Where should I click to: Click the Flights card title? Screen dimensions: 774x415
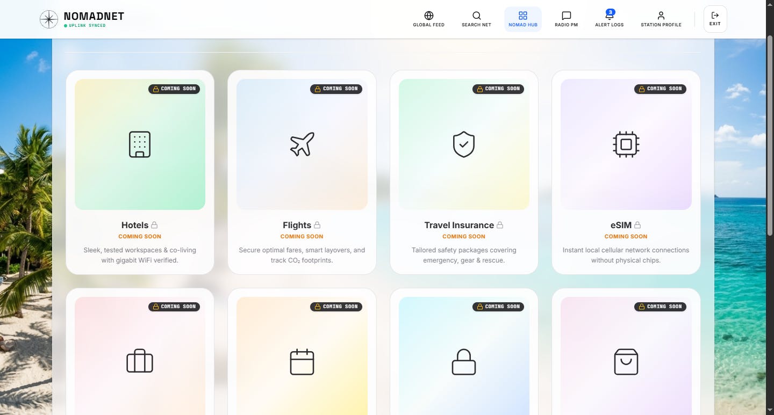tap(297, 225)
